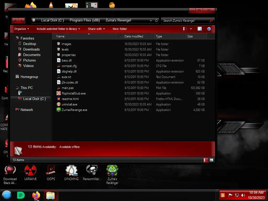Open Organize dropdown menu
The image size is (268, 201).
(21, 29)
